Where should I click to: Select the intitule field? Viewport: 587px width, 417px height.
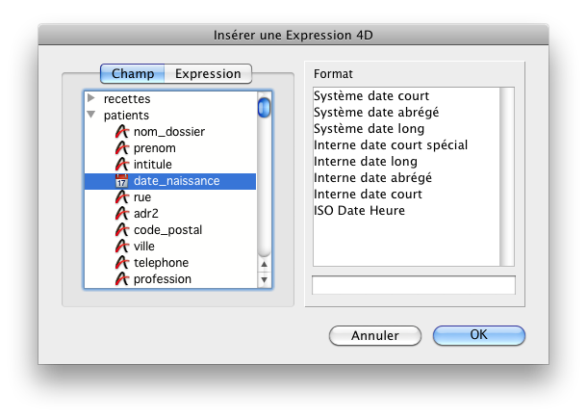tap(170, 165)
